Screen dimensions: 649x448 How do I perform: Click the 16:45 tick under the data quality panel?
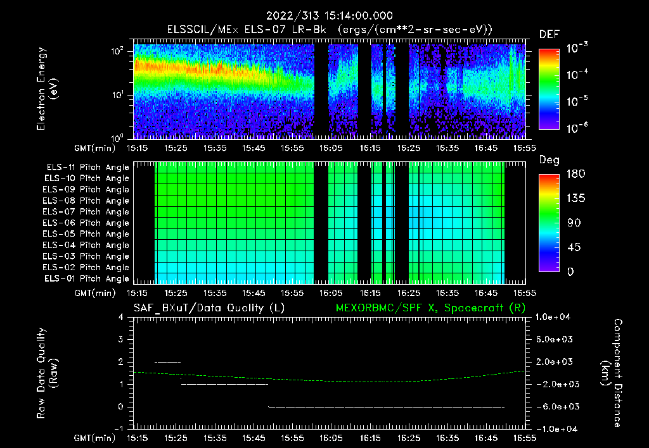[x=486, y=438]
